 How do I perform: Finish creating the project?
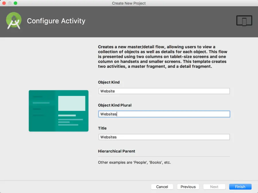[240, 187]
